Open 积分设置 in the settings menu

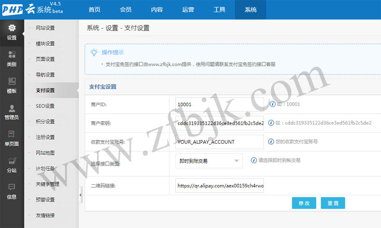(x=45, y=122)
